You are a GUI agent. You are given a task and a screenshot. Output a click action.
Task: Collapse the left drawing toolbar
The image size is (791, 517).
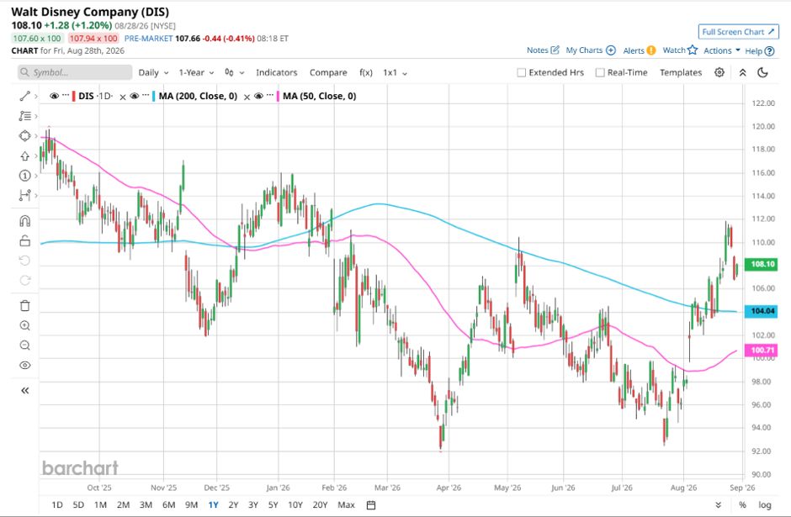pyautogui.click(x=24, y=391)
